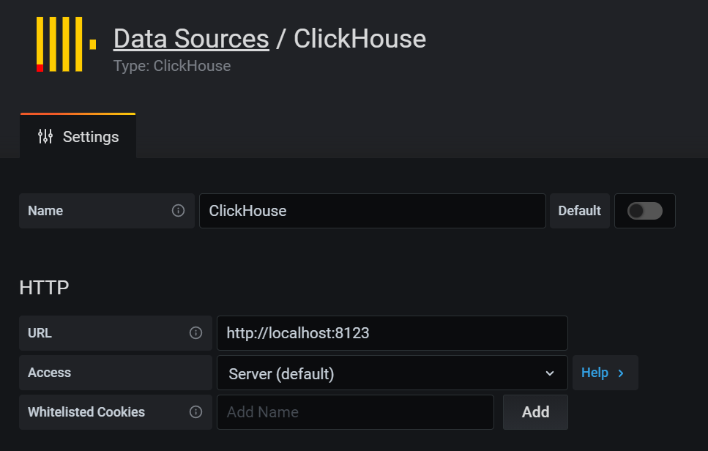
Task: Click the ClickHouse yellow bars logo
Action: pyautogui.click(x=65, y=44)
